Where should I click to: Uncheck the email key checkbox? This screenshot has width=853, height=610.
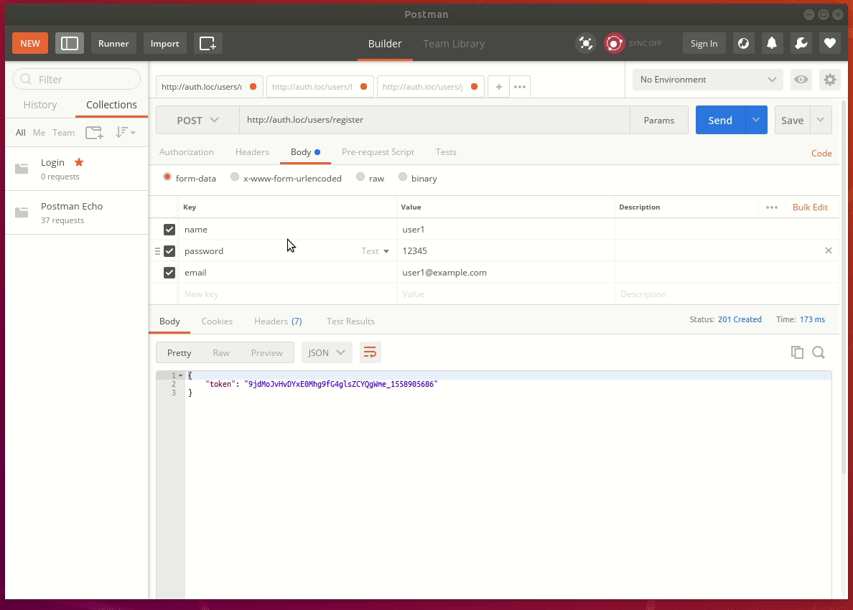tap(169, 273)
